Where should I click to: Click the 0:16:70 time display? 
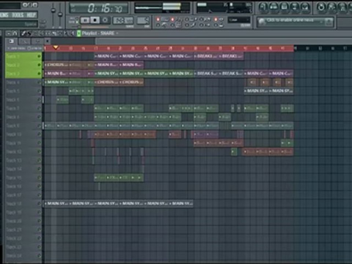point(99,8)
